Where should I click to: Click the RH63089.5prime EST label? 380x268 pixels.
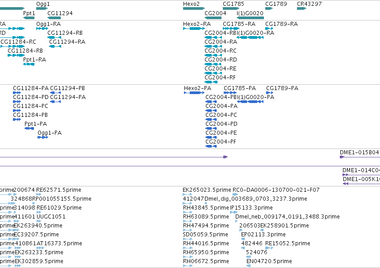tap(206, 217)
